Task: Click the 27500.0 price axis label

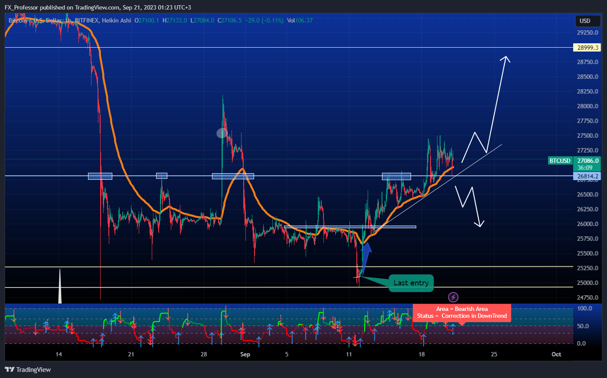Action: 587,136
